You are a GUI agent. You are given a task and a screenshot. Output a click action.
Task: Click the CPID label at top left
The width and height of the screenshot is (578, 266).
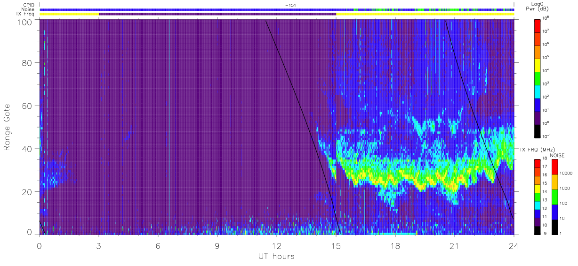[x=29, y=5]
